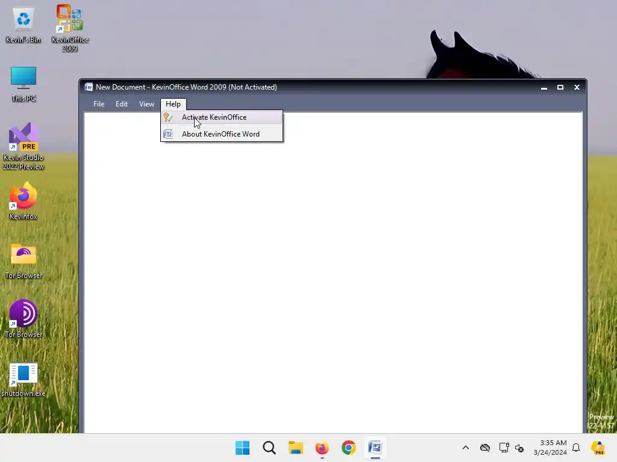The height and width of the screenshot is (462, 617).
Task: Select Kevin Studio 2022 Preview shortcut
Action: [x=23, y=147]
